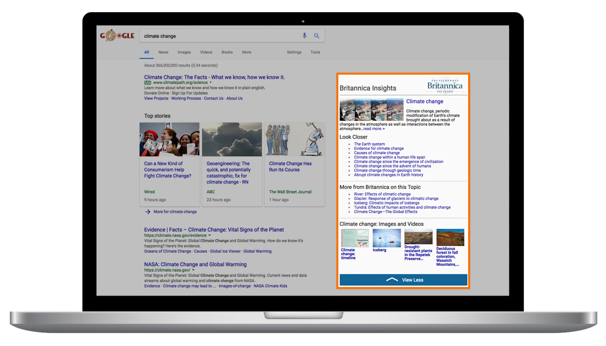606x346 pixels.
Task: Open Climate change since emergence of civilization
Action: point(398,162)
